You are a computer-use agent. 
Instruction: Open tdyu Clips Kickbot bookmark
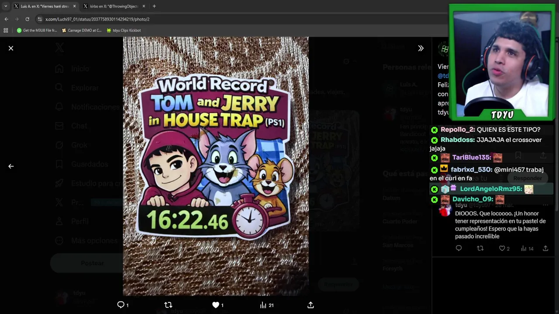[124, 31]
